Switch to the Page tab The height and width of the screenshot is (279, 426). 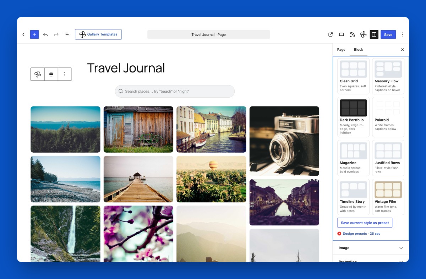[341, 50]
